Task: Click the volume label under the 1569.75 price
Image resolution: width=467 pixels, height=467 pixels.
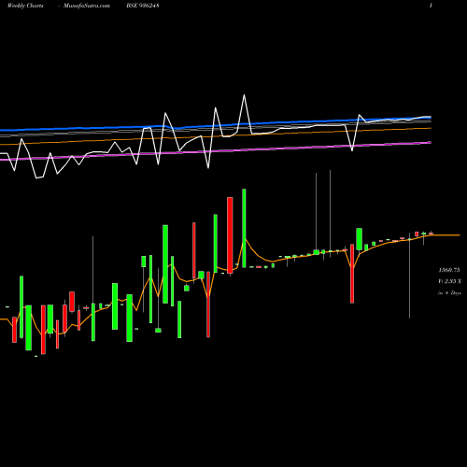Action: [x=449, y=281]
